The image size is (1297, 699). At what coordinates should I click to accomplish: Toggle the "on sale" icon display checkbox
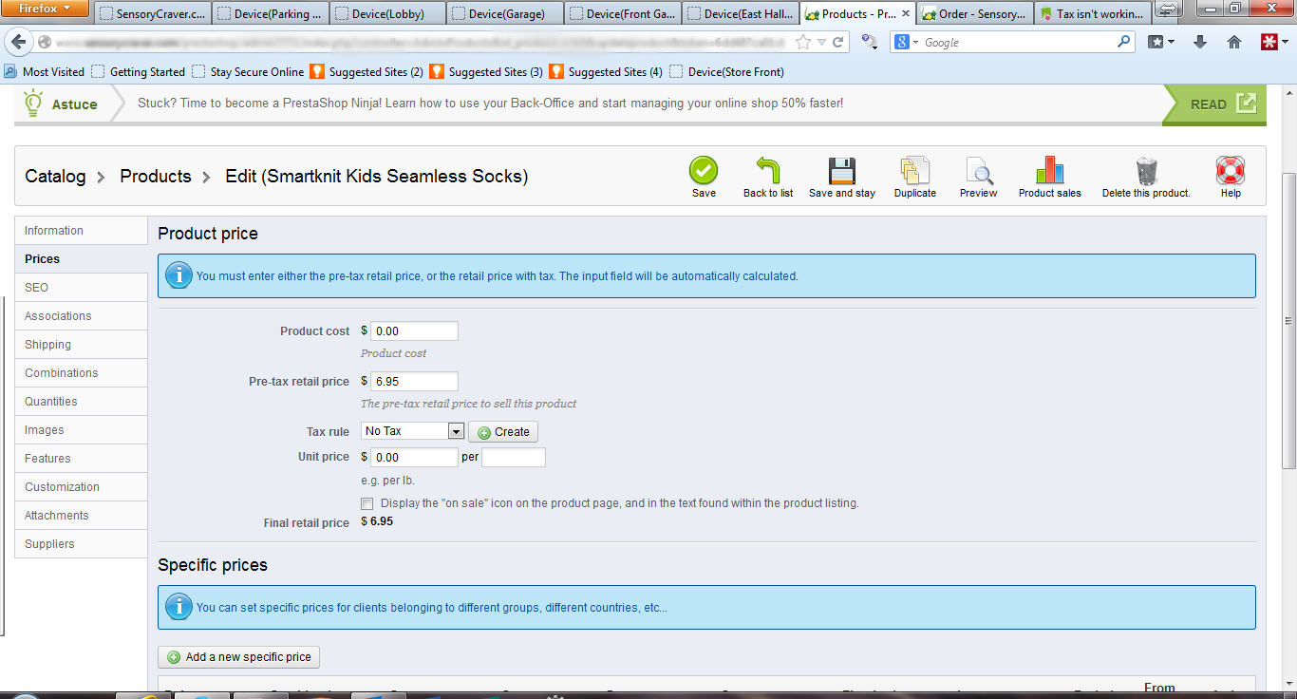coord(367,503)
